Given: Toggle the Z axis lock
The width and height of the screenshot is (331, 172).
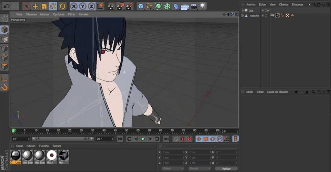Looking at the screenshot, I should click(91, 6).
